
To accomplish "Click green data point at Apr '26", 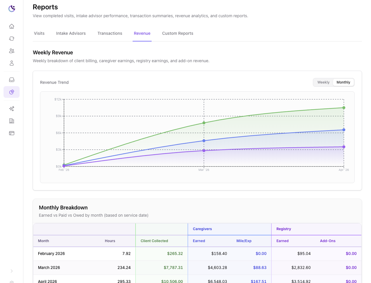I will click(344, 108).
